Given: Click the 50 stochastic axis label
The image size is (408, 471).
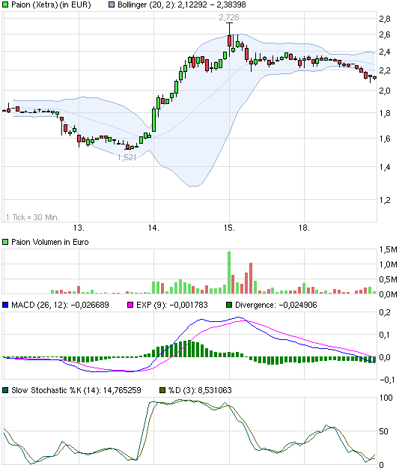Looking at the screenshot, I should tap(384, 431).
